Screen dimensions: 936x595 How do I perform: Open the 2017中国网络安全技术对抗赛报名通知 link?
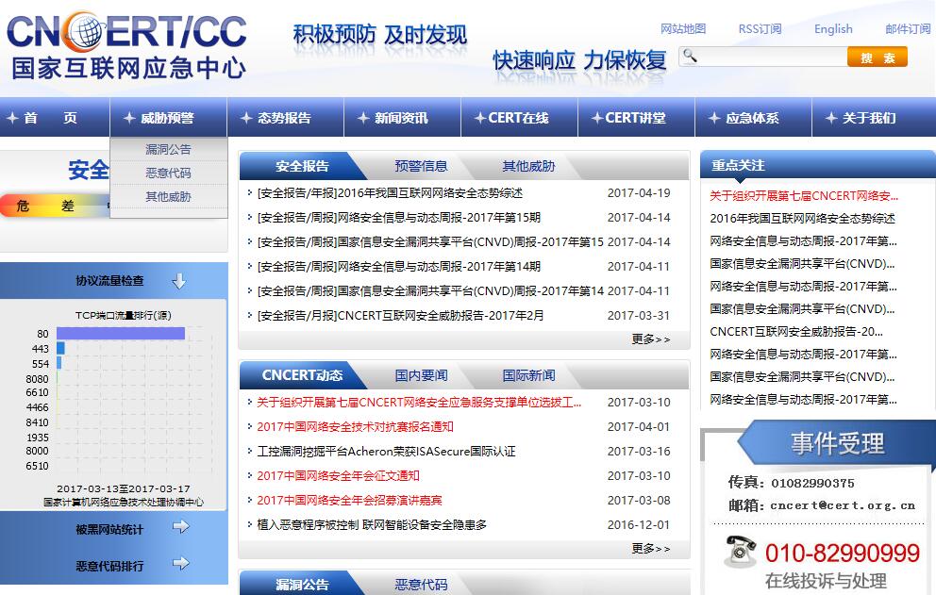[x=355, y=427]
